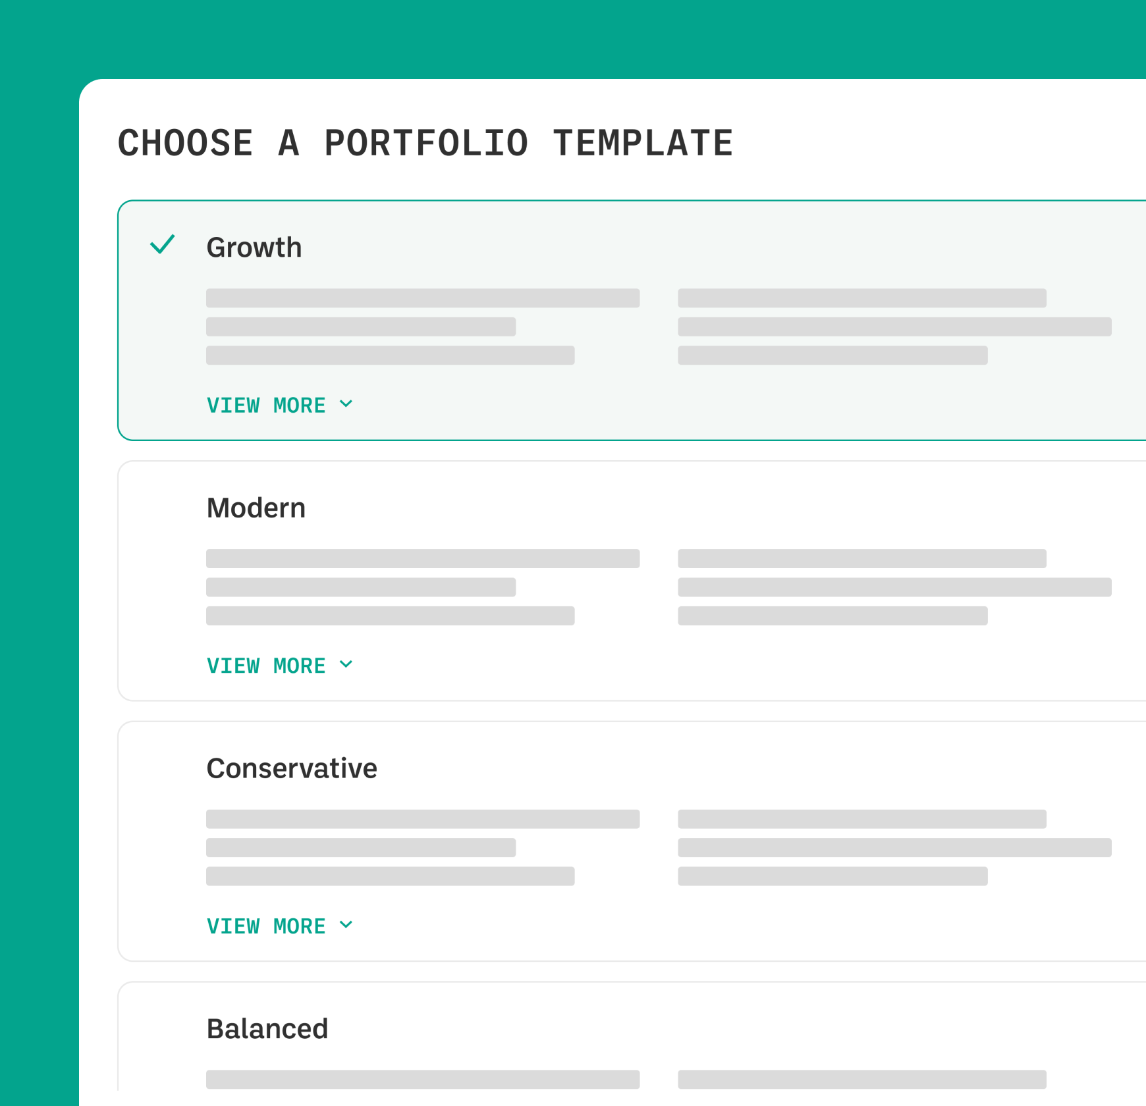
Task: Click Modern's left description placeholder block
Action: [422, 587]
